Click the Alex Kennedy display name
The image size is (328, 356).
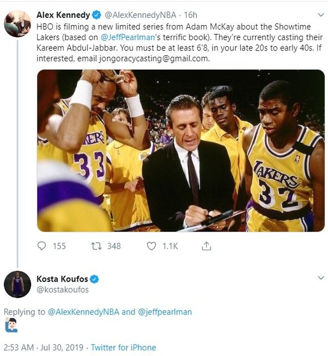[63, 15]
